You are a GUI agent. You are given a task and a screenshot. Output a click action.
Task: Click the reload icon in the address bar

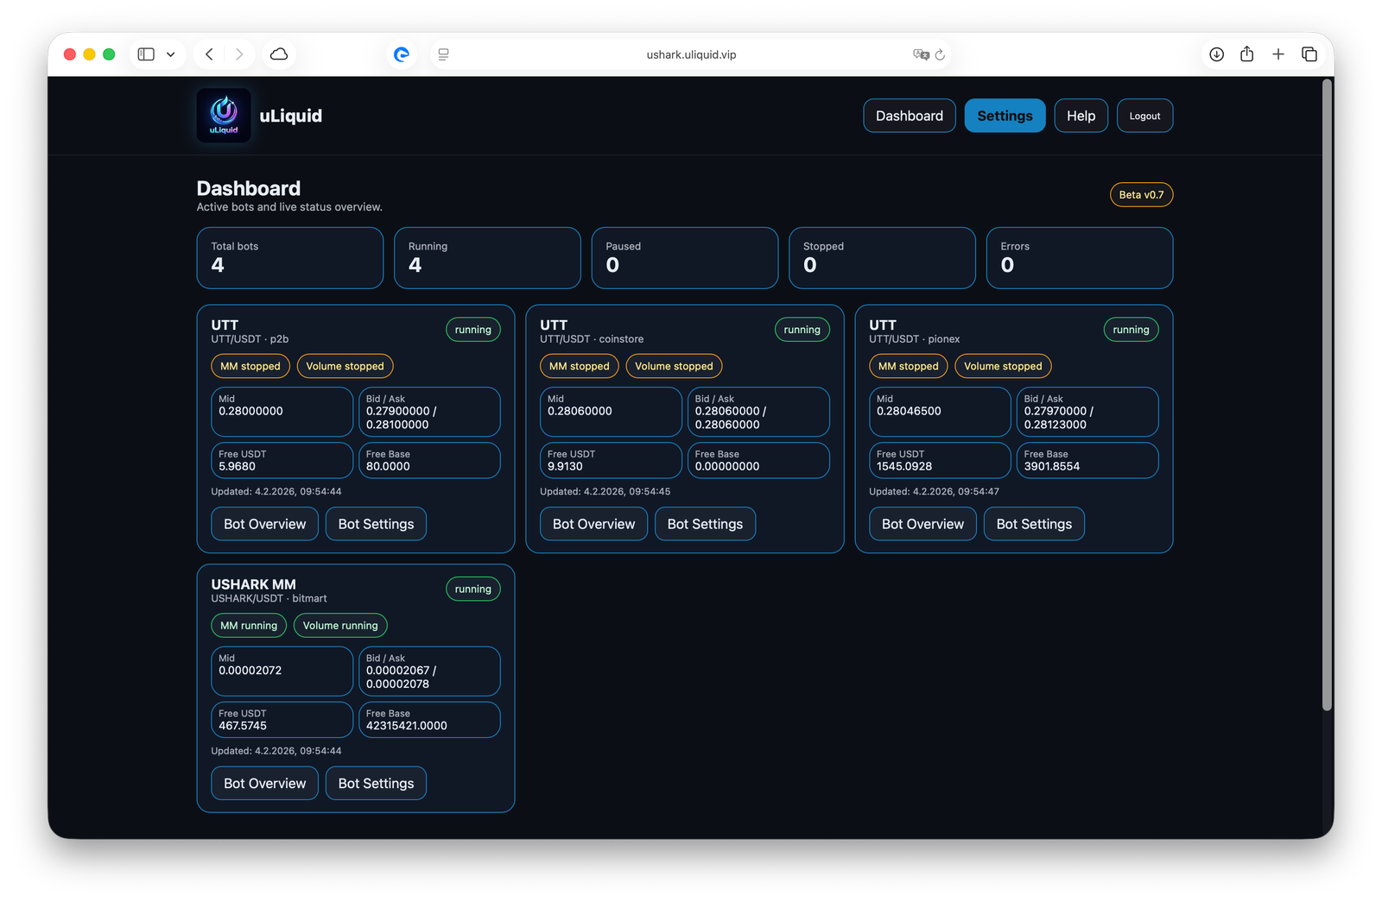click(x=941, y=54)
